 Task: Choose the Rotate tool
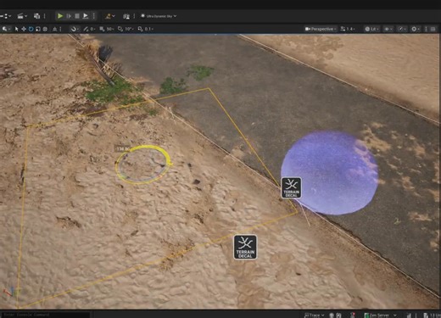click(x=31, y=29)
